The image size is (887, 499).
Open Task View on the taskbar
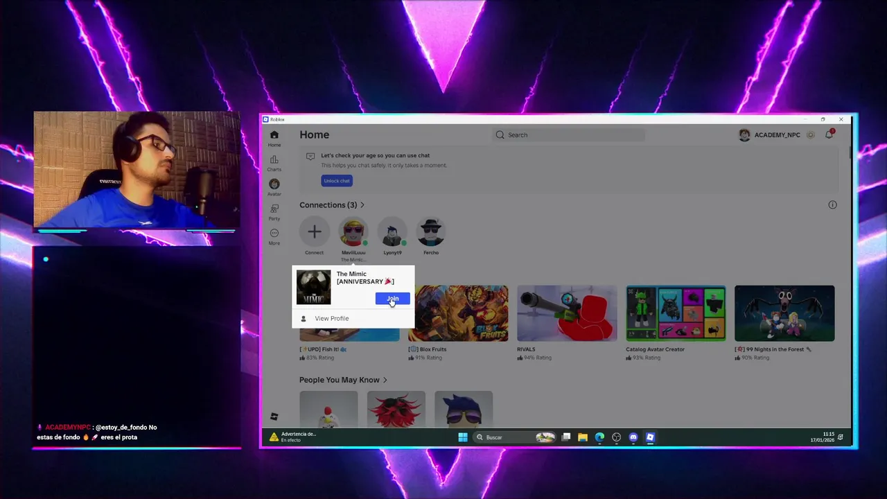click(x=566, y=437)
